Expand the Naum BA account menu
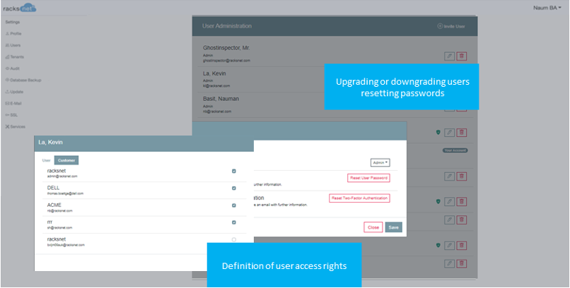The image size is (570, 288). pyautogui.click(x=547, y=8)
